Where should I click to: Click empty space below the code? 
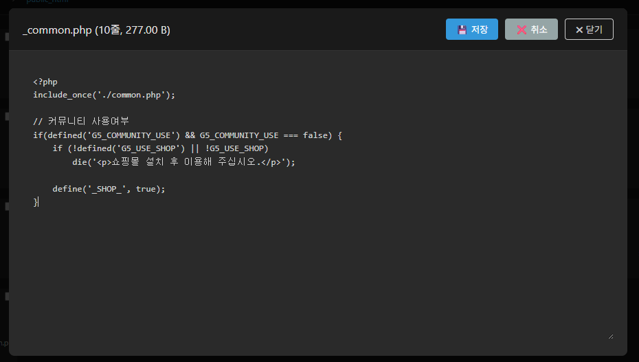[309, 275]
